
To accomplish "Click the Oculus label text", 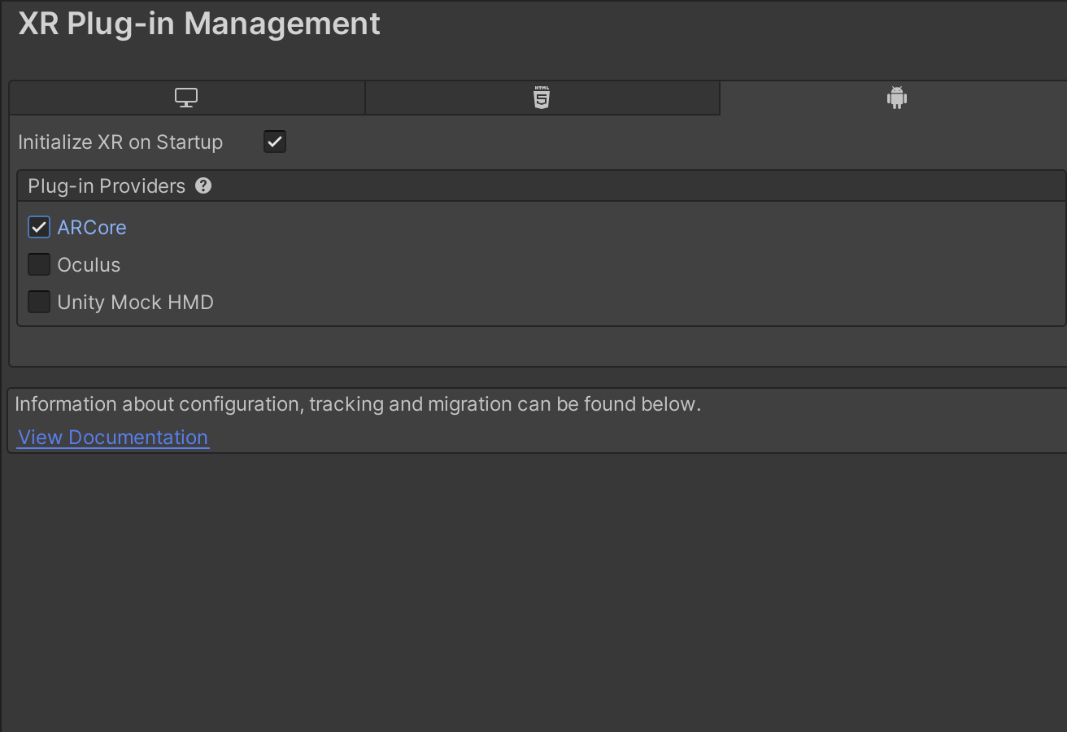I will tap(89, 264).
